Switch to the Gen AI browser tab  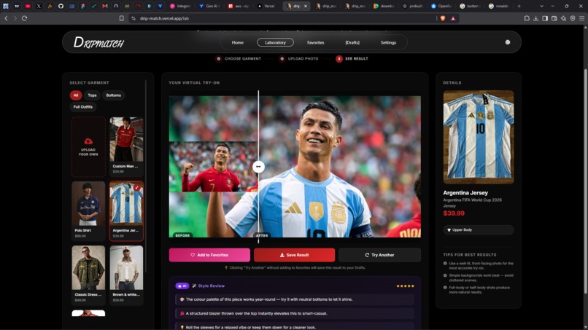[209, 6]
